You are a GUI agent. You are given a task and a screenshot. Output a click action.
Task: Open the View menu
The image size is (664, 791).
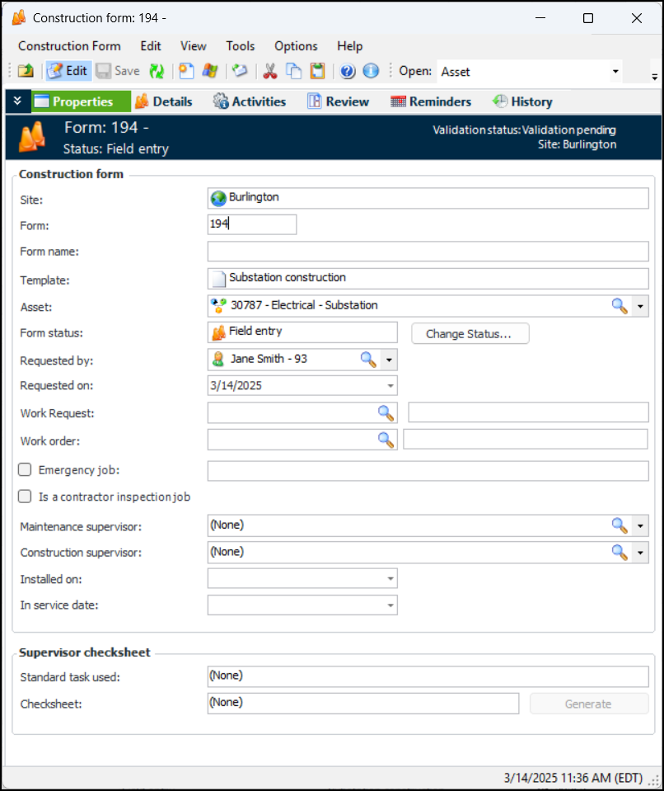194,46
